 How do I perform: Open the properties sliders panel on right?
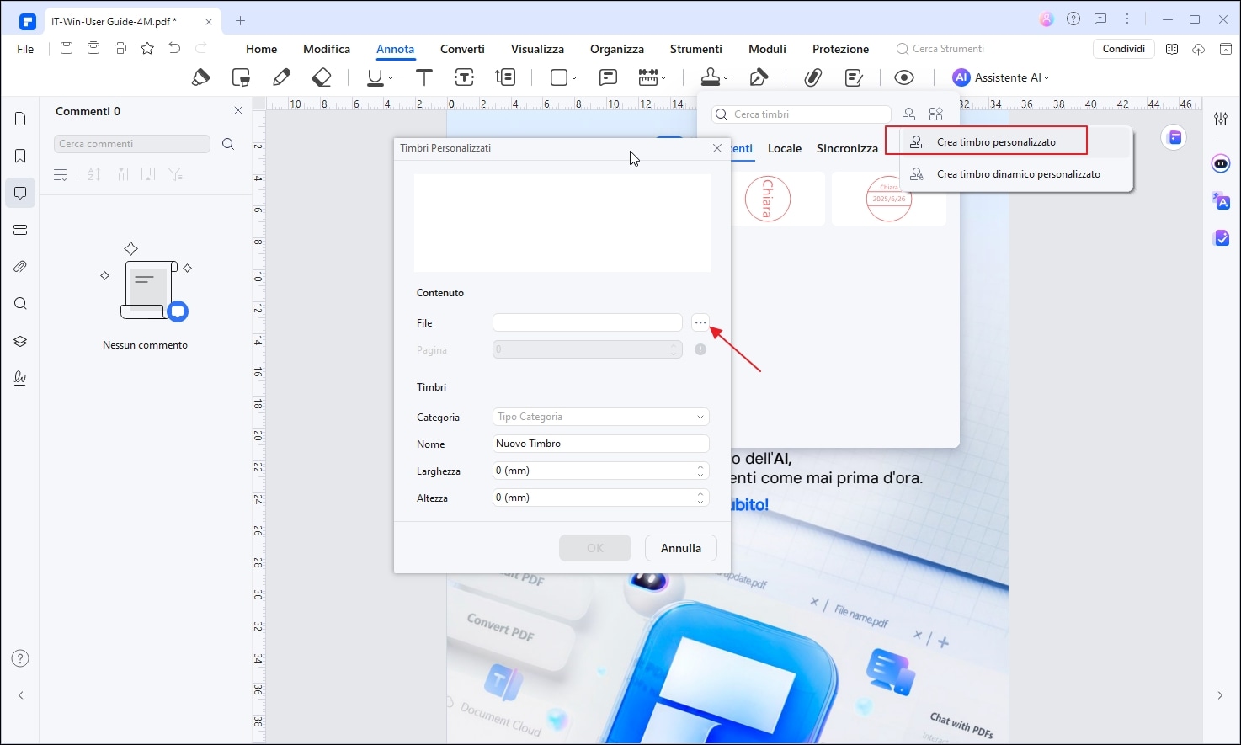(1221, 119)
